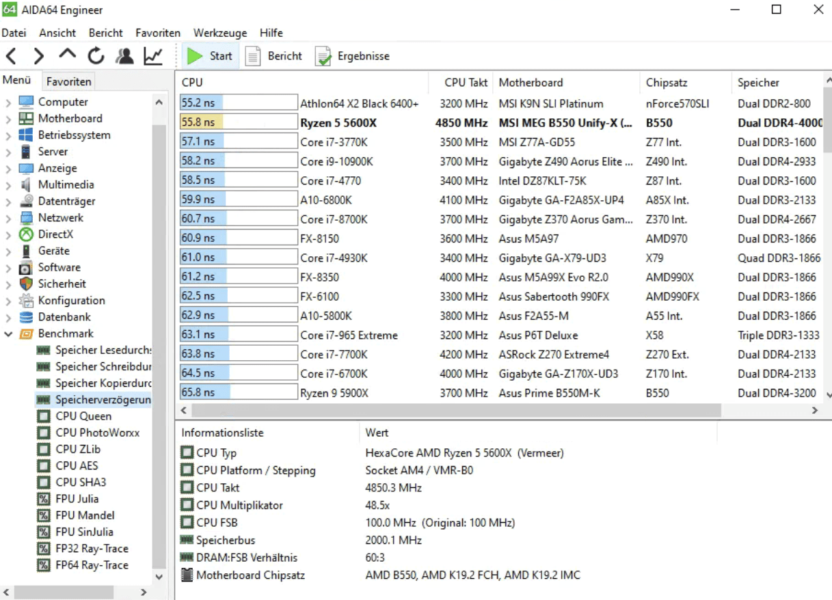Click the Bericht toolbar button
Viewport: 832px width, 600px height.
tap(274, 56)
